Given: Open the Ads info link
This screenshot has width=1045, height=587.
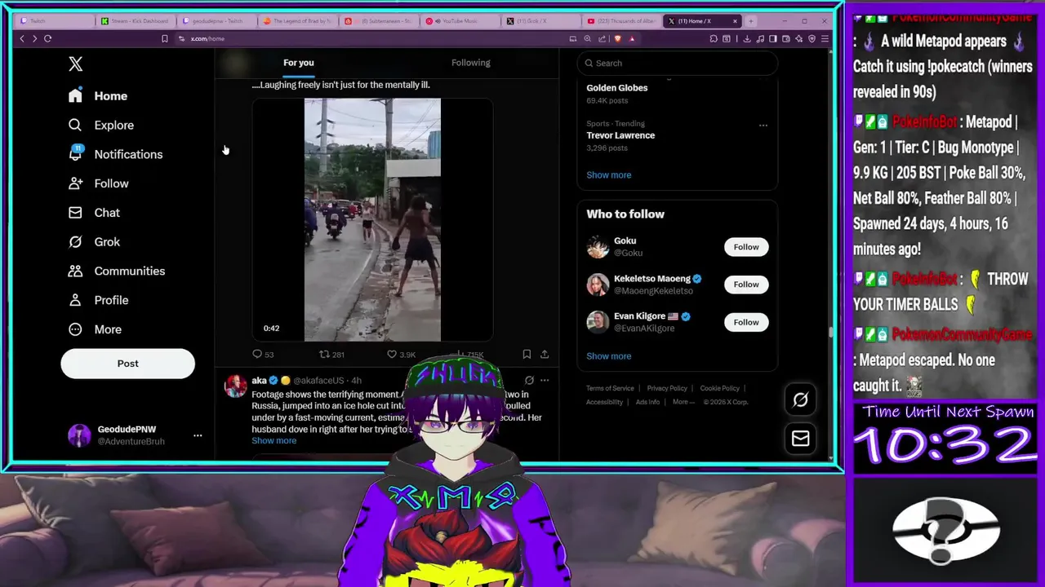Looking at the screenshot, I should pos(647,402).
